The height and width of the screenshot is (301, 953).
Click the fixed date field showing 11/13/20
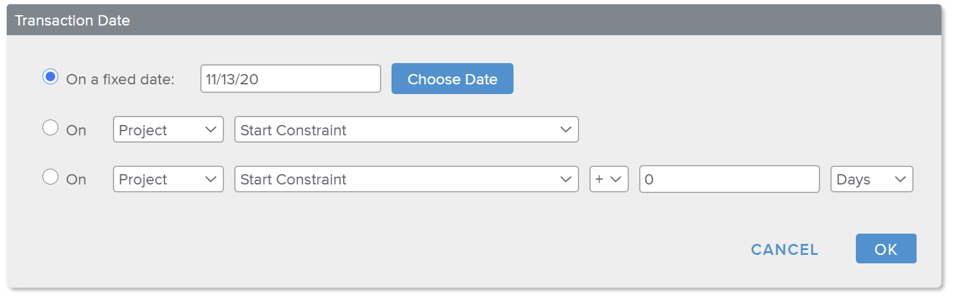coord(290,79)
